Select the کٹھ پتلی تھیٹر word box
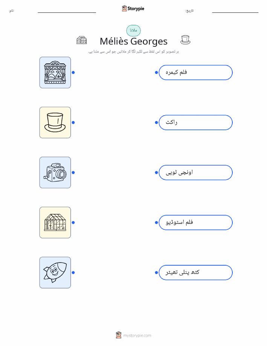This screenshot has height=346, width=267. [x=195, y=272]
